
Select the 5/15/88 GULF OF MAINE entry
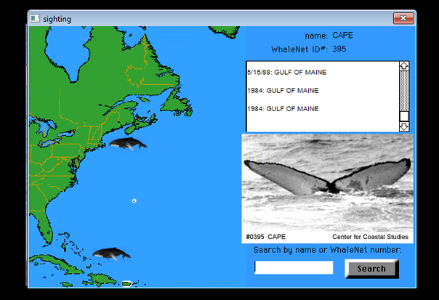coord(287,73)
